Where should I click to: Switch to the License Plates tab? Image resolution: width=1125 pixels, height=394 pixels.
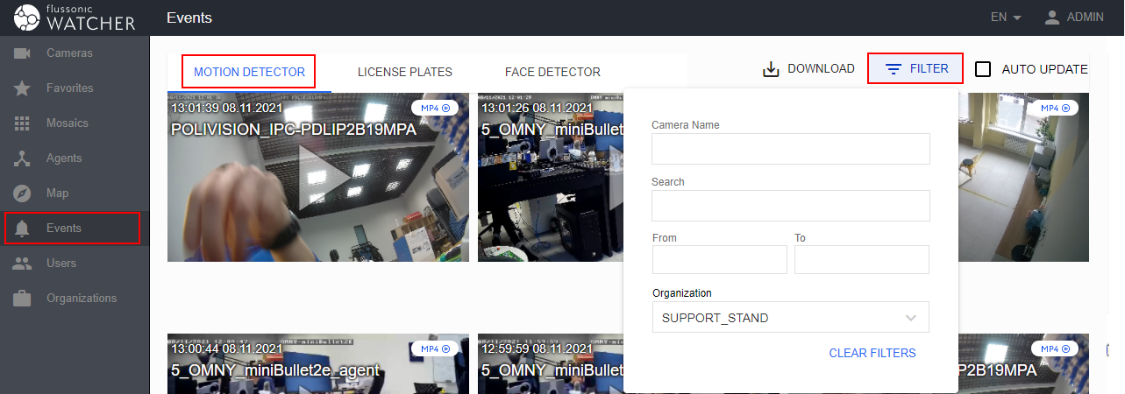pos(405,72)
